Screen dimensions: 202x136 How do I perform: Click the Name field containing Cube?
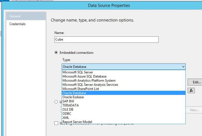coord(106,39)
